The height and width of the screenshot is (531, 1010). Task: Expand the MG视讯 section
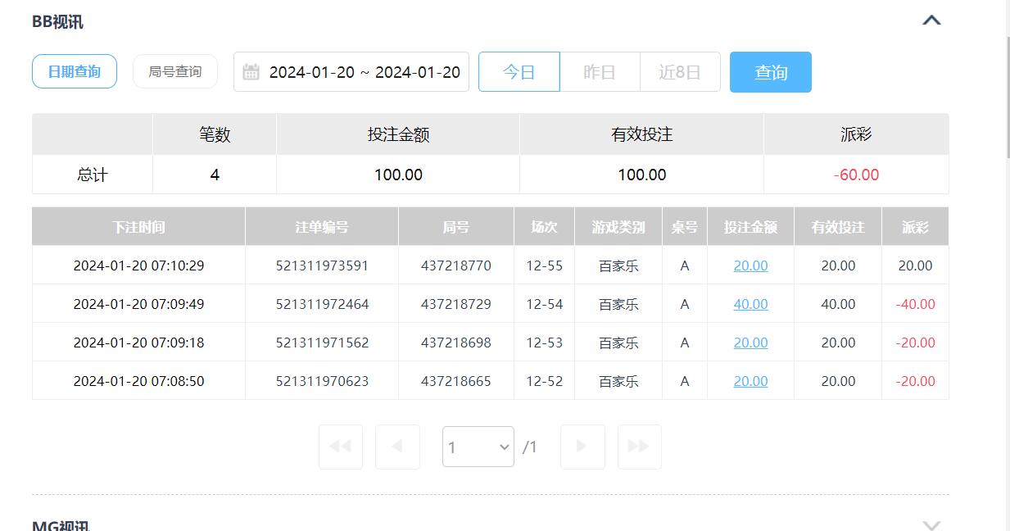(x=931, y=524)
